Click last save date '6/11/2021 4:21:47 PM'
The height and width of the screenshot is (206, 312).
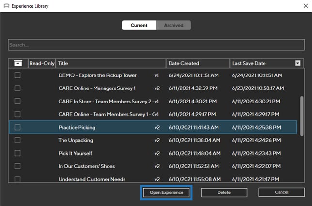[255, 179]
